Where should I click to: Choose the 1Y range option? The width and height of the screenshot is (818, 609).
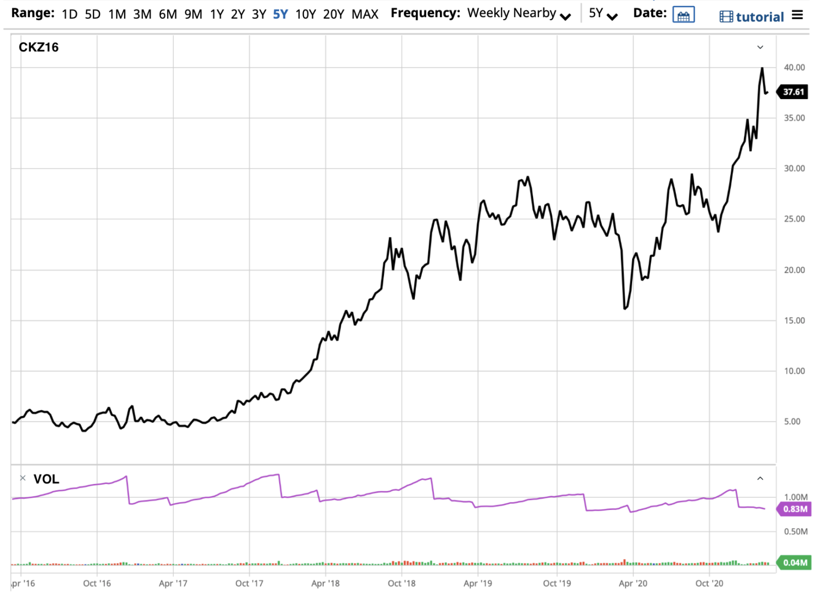click(x=217, y=14)
